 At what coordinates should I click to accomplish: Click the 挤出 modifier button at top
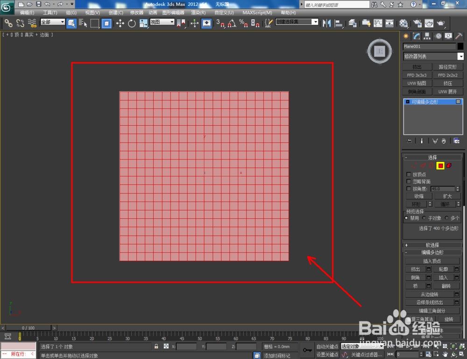click(x=417, y=67)
